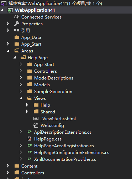
Task: Select the ModelDescriptions folder label
Action: pyautogui.click(x=54, y=78)
